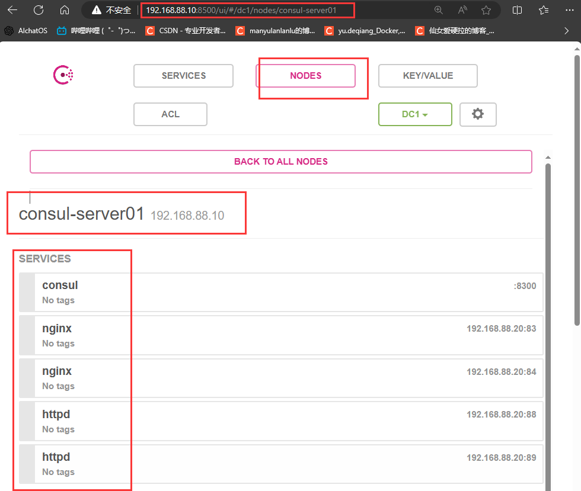Open the Bilibili bookmark

coord(96,31)
